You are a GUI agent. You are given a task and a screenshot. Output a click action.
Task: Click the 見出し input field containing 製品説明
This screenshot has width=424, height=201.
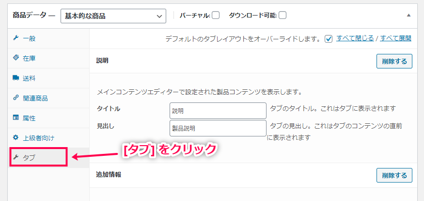[218, 128]
